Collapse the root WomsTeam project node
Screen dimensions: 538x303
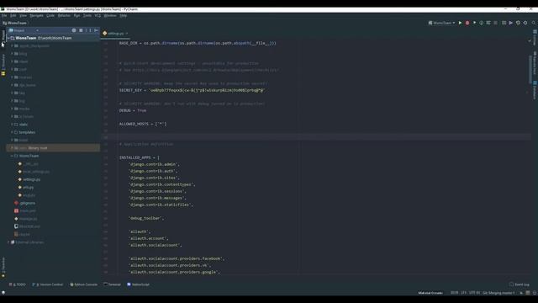(8, 38)
